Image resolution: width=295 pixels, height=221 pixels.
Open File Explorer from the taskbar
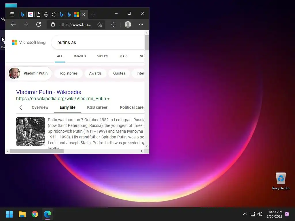pos(22,214)
